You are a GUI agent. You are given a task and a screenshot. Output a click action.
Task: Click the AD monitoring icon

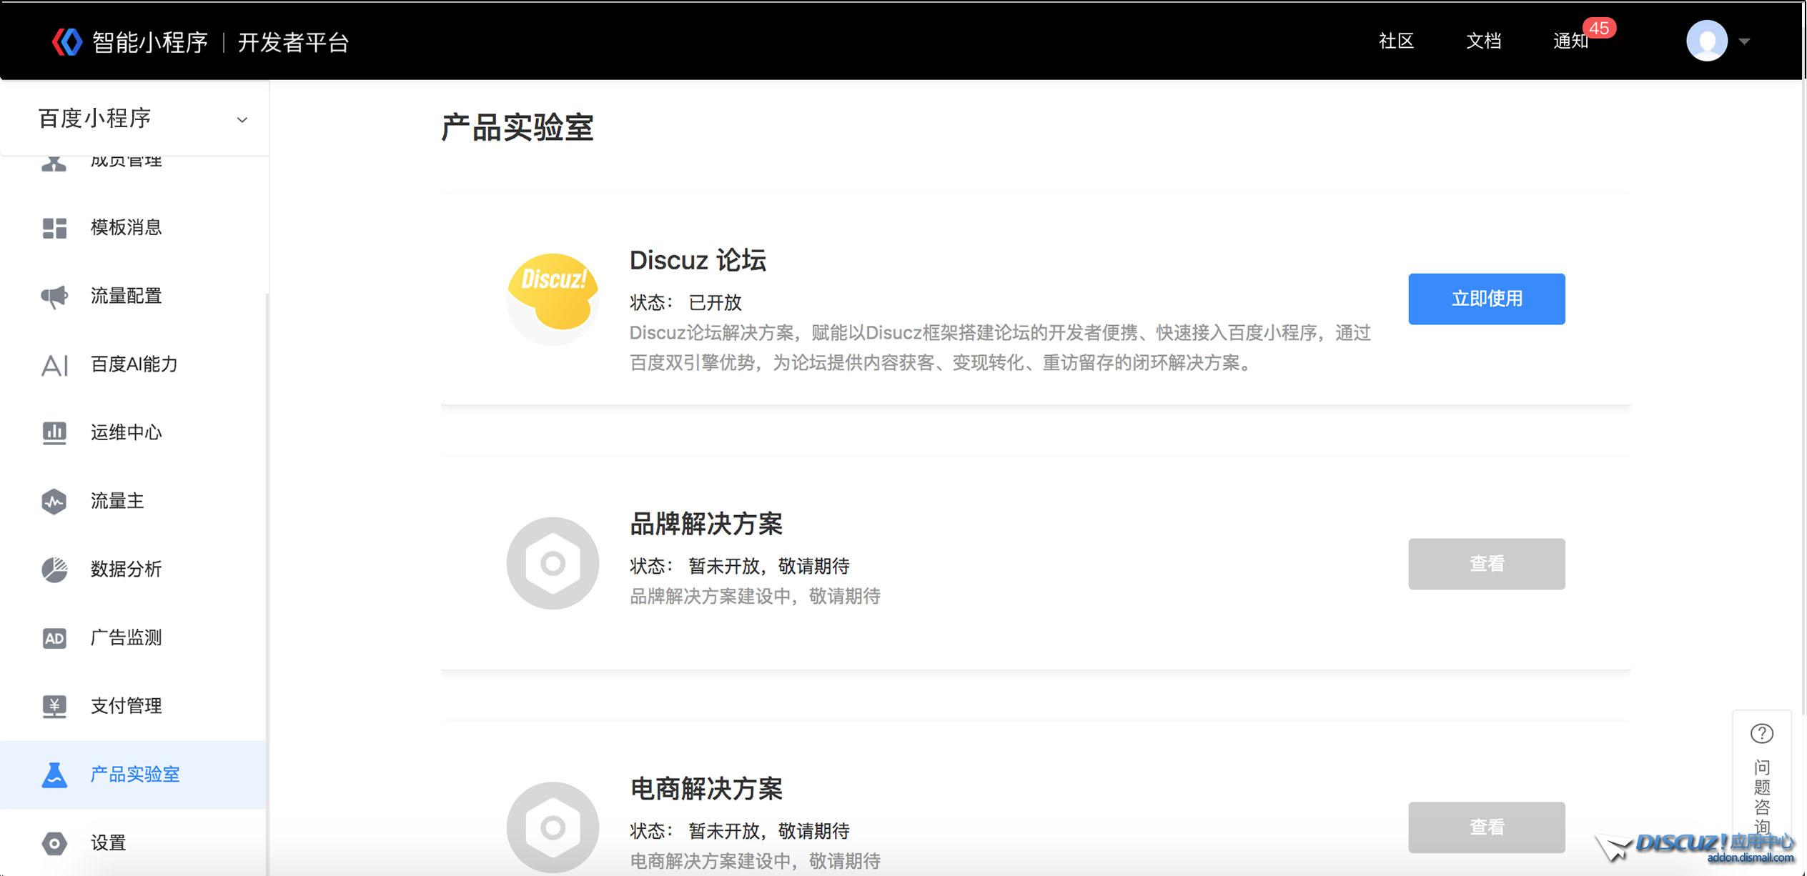click(54, 637)
